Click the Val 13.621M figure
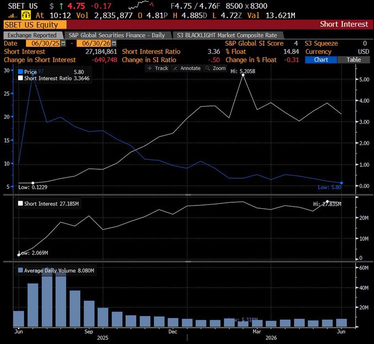This screenshot has width=374, height=344. 280,16
